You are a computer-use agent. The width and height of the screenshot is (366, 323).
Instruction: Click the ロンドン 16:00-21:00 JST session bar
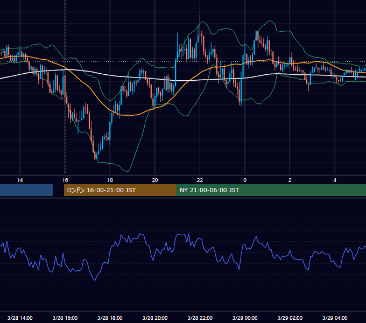[120, 190]
